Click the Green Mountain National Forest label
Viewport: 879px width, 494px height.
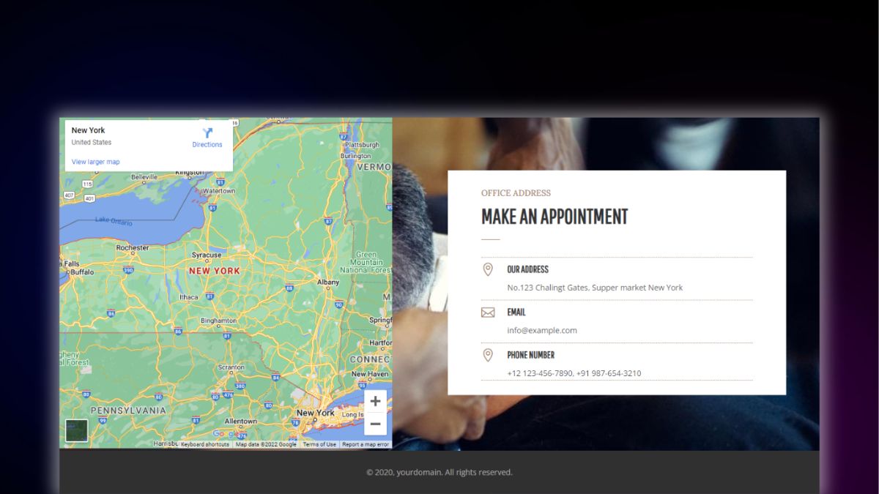[367, 262]
